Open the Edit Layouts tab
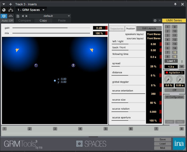 coord(149,28)
